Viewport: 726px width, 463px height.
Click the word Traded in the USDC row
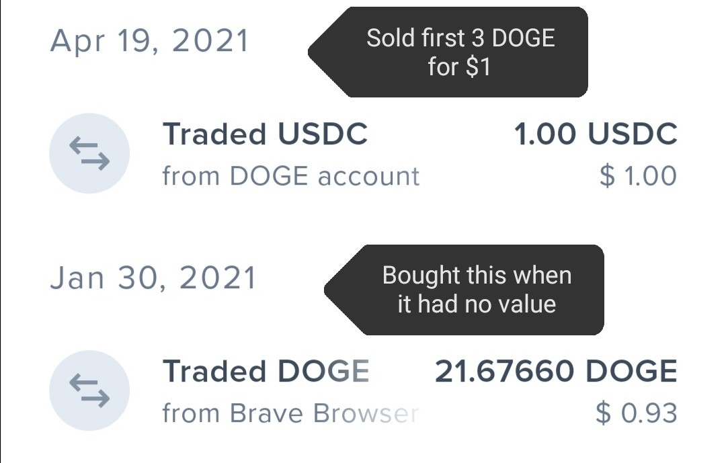coord(215,134)
